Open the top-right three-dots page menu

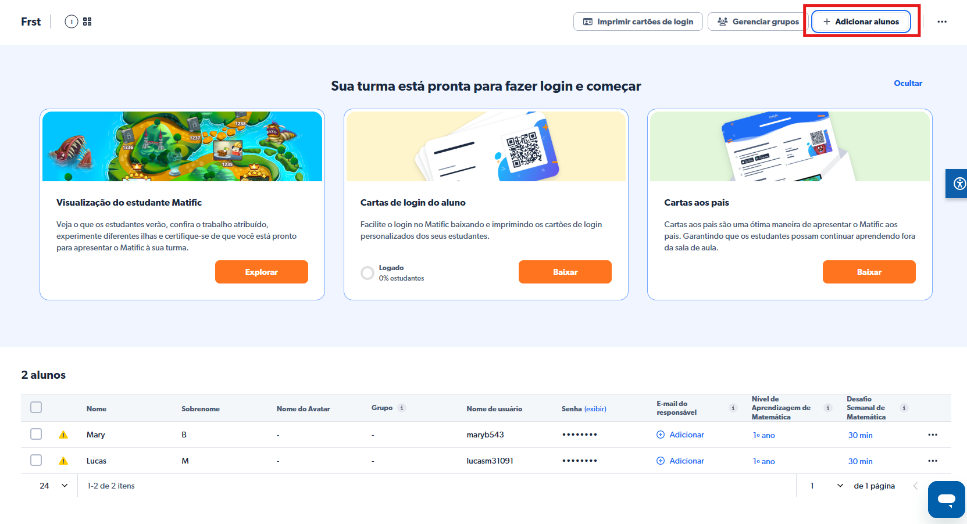(x=942, y=21)
